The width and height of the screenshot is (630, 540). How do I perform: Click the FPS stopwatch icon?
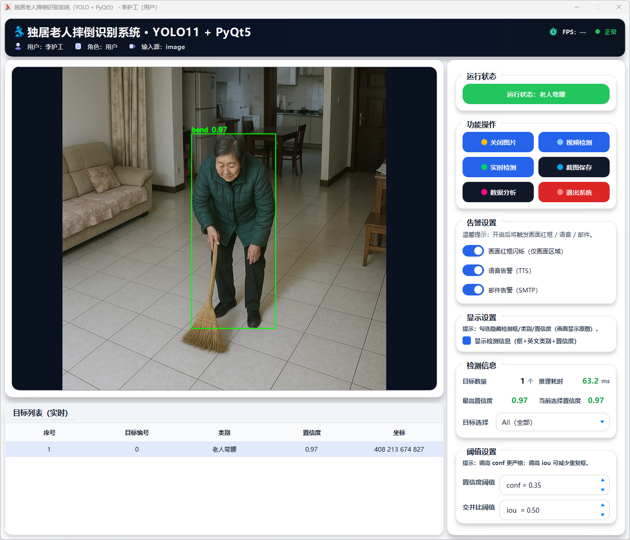coord(553,32)
